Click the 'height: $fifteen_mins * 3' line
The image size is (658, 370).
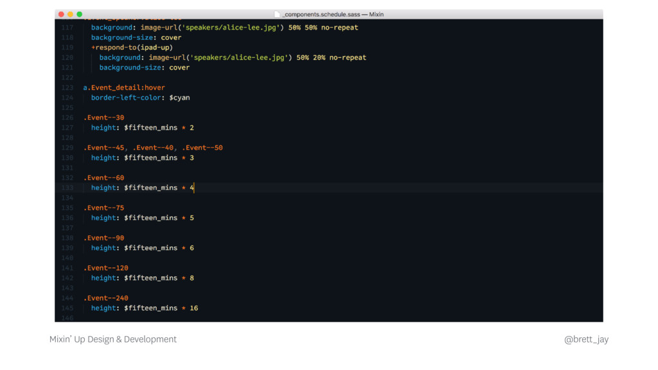[143, 158]
